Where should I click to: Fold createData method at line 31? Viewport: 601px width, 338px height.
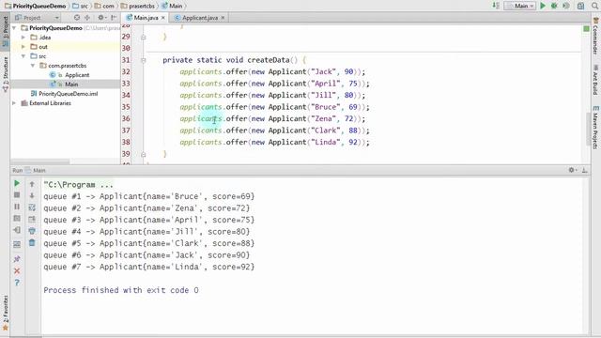tap(144, 60)
